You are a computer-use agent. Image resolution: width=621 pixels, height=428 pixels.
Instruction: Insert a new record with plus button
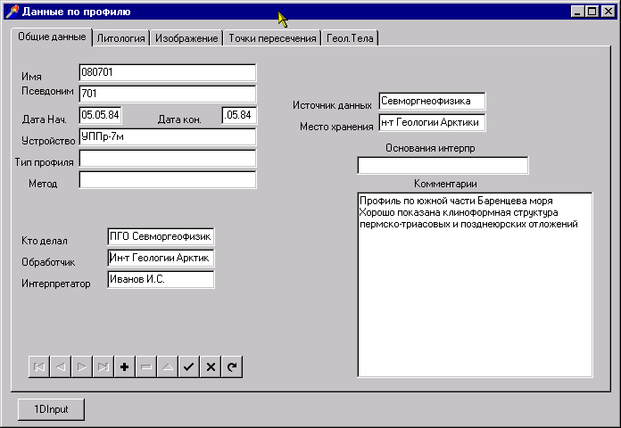[124, 366]
